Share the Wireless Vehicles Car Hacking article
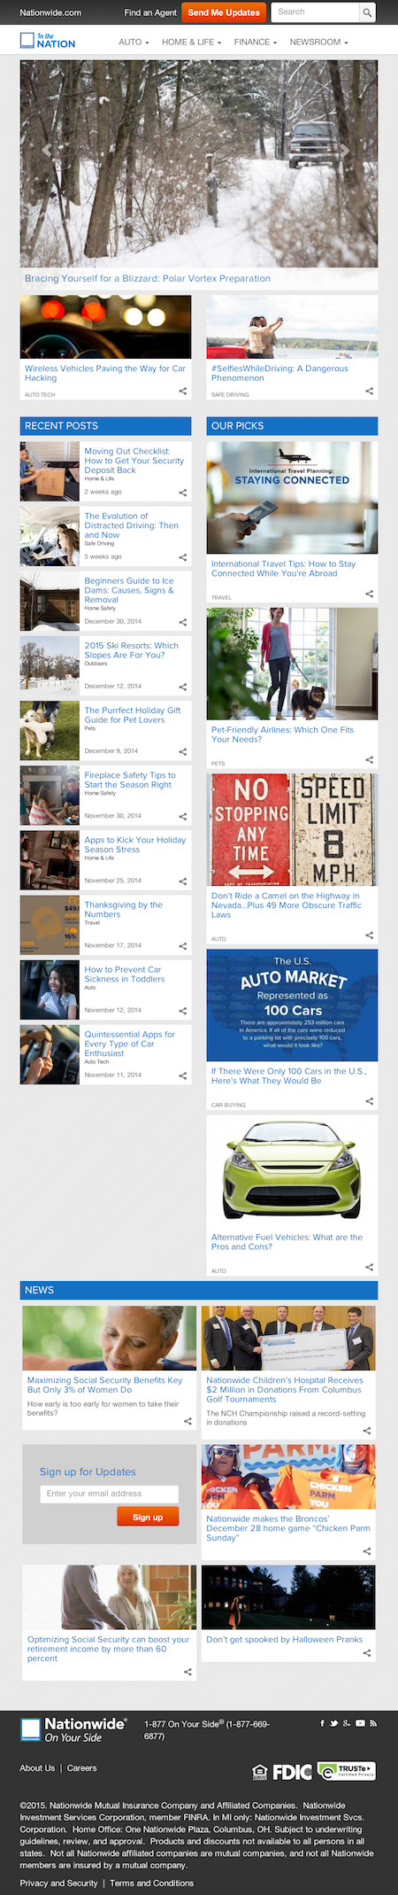Viewport: 398px width, 1895px height. [183, 391]
